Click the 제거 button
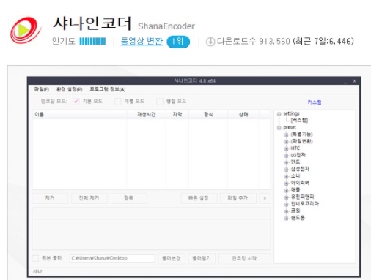Screen dimensions: 371x280 click(50, 198)
